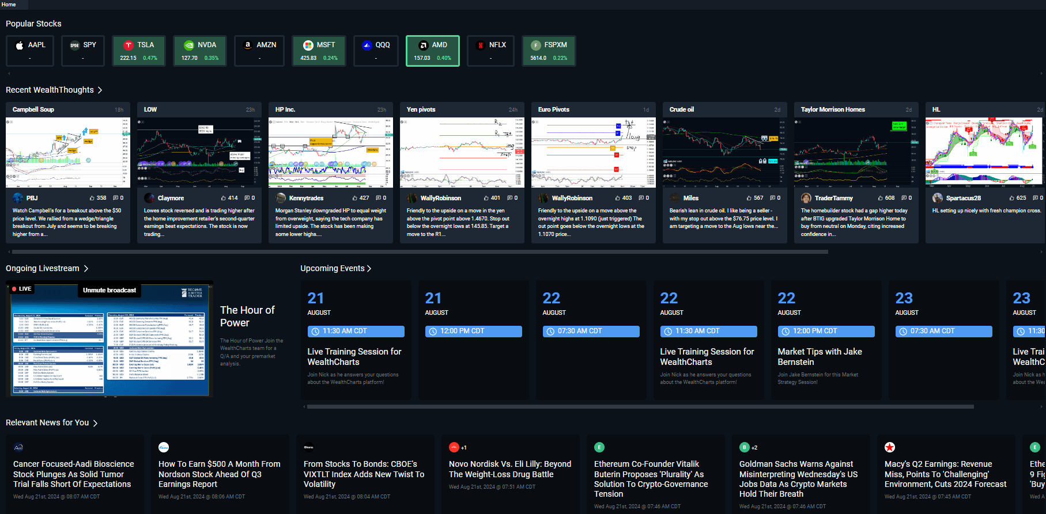Read CBOE's VIXTLT Index article

(x=364, y=474)
